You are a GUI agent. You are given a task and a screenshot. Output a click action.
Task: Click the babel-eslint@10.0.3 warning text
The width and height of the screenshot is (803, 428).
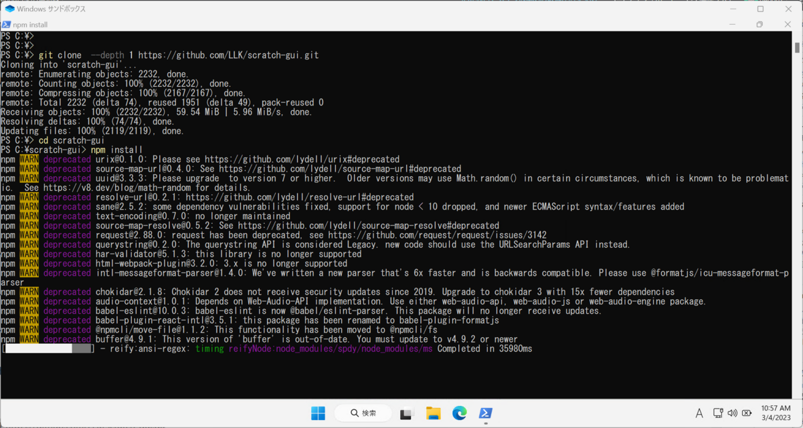[349, 310]
